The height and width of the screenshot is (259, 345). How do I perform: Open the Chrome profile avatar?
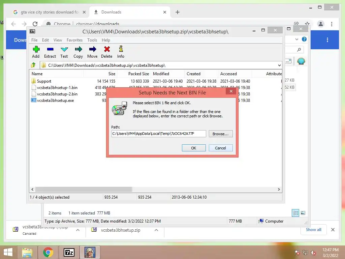(x=321, y=24)
